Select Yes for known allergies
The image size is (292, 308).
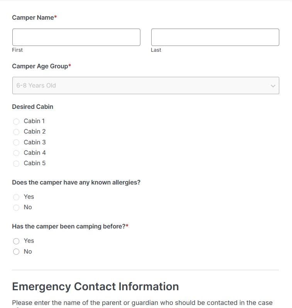pos(16,197)
